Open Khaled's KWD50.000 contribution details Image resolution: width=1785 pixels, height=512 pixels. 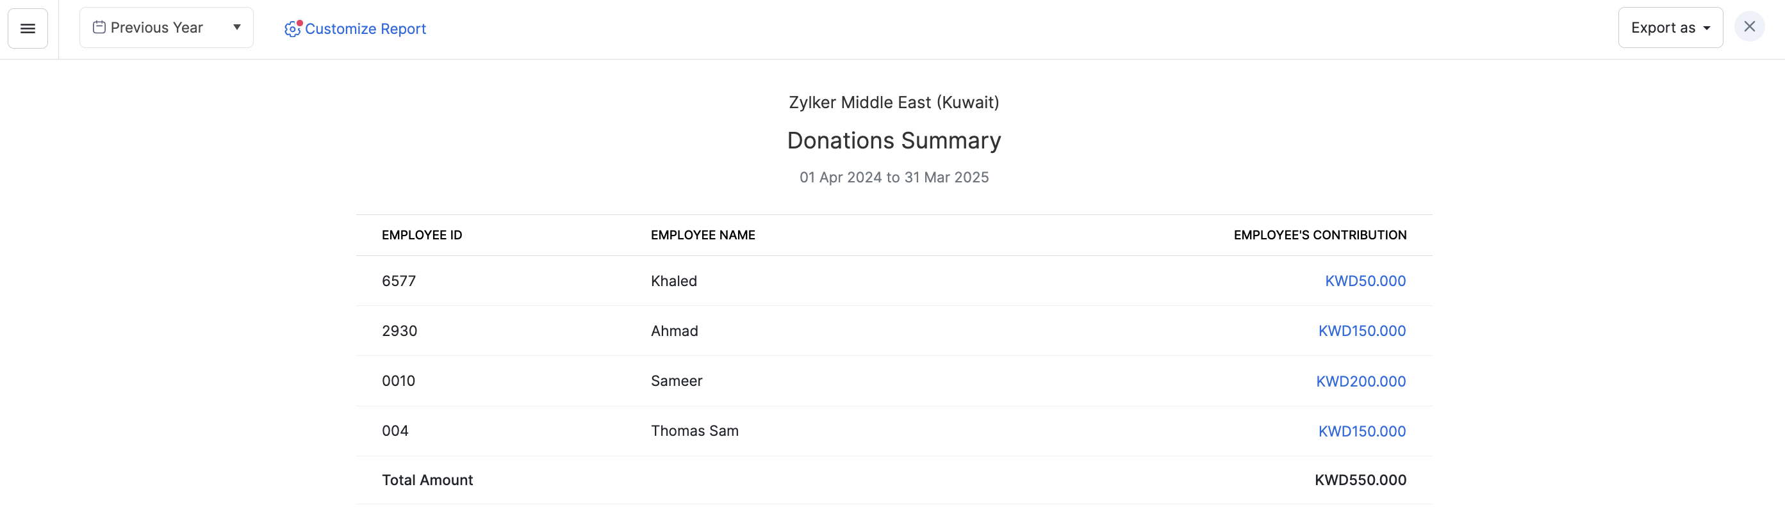(1365, 281)
